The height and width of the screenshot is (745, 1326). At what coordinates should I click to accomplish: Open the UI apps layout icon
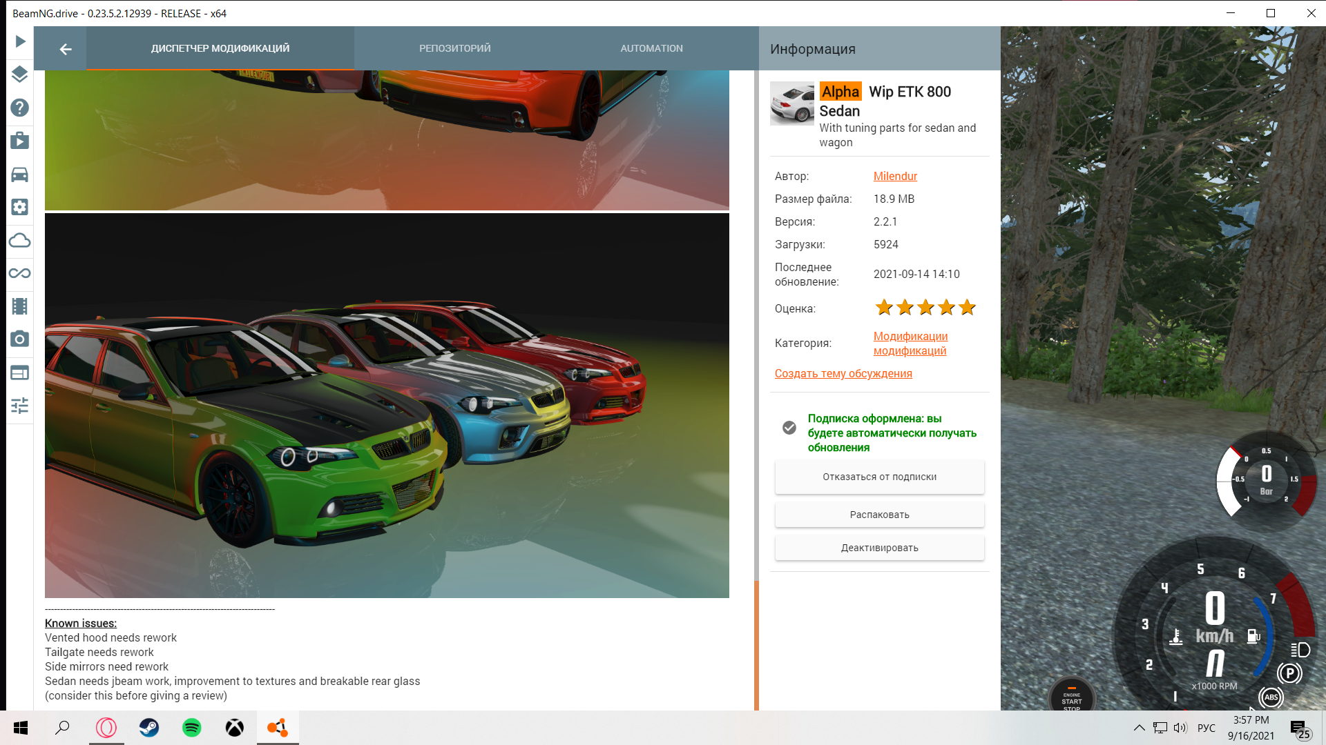pyautogui.click(x=20, y=372)
